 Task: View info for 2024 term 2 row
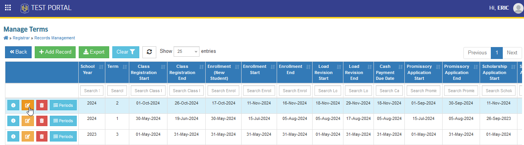pyautogui.click(x=13, y=105)
